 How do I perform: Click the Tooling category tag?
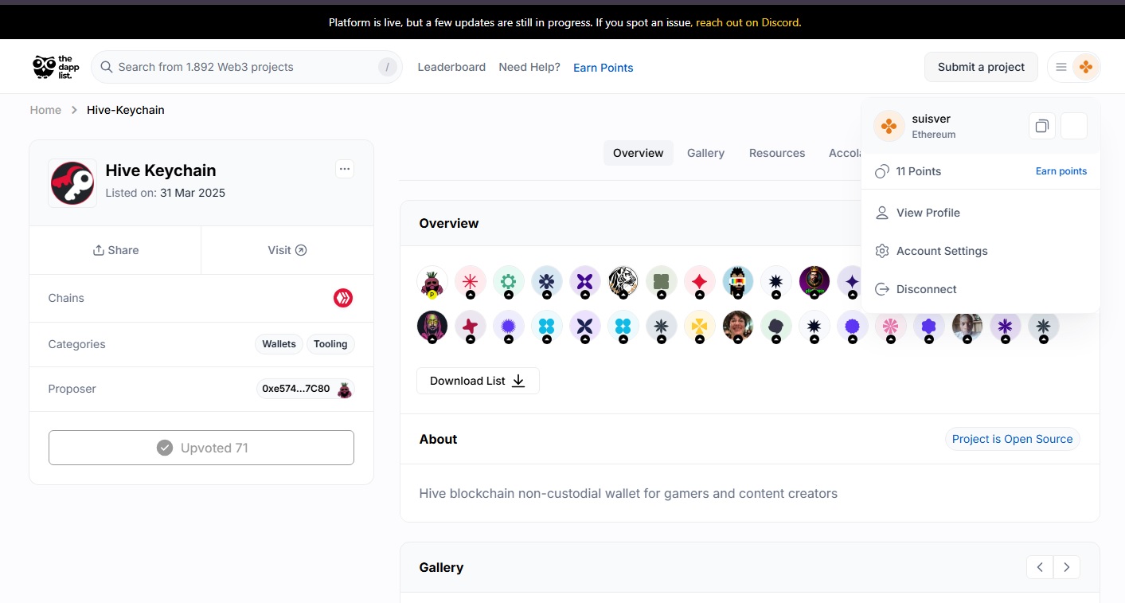pos(330,344)
